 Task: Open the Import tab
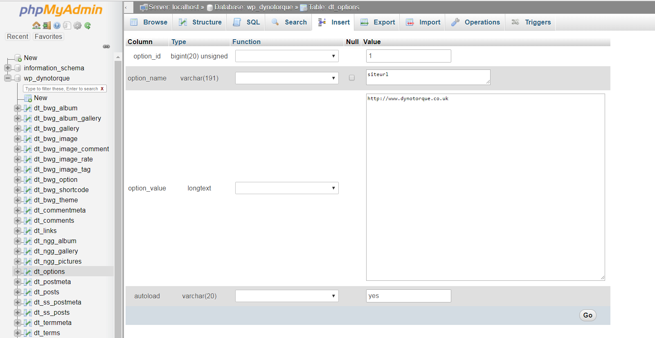point(423,22)
